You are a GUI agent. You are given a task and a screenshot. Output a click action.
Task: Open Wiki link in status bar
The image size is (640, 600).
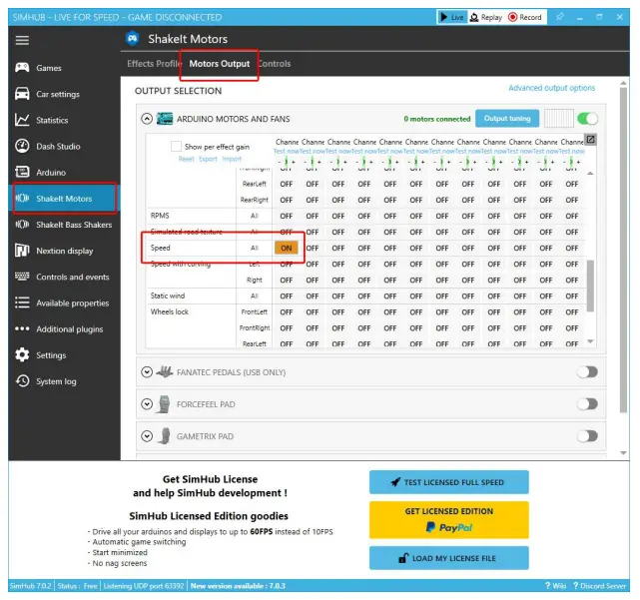(555, 586)
